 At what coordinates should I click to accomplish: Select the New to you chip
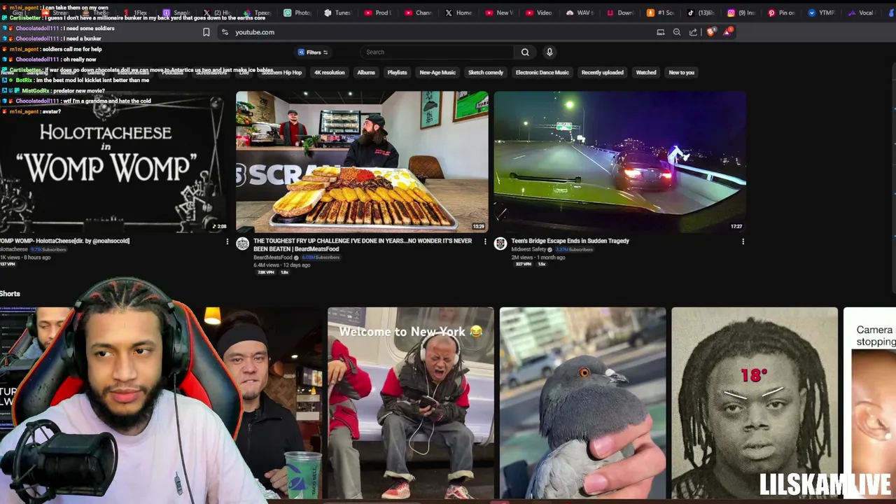click(682, 72)
